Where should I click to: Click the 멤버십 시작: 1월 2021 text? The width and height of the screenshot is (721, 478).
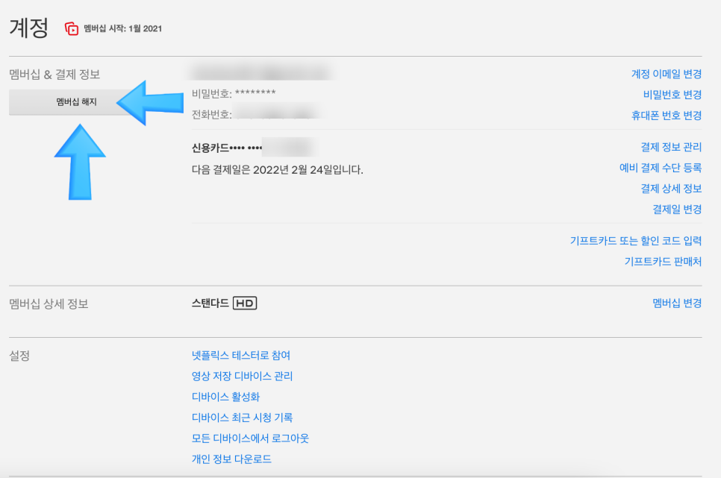coord(122,28)
